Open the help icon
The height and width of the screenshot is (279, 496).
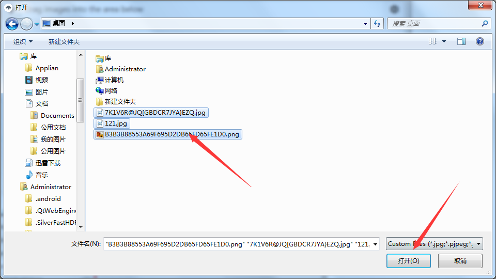[x=480, y=41]
